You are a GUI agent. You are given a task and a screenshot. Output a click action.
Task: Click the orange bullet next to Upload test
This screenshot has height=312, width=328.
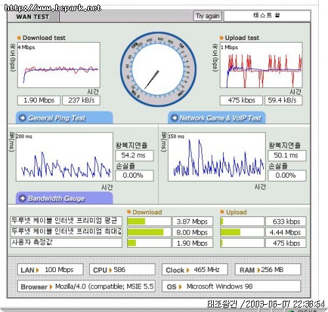pos(221,38)
